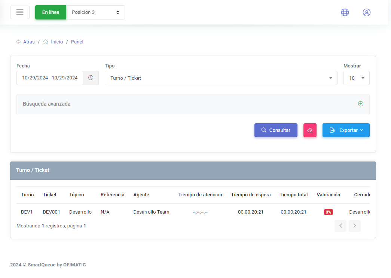Toggle the En línea status button
Screen dimensions: 391x278
[x=51, y=12]
